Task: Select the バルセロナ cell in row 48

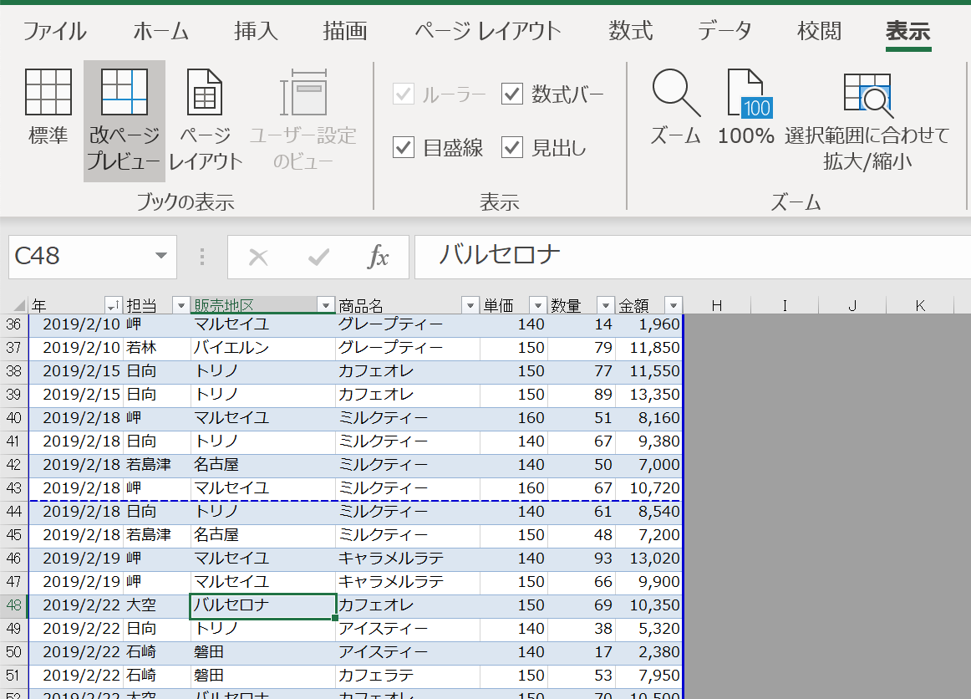Action: pos(262,605)
